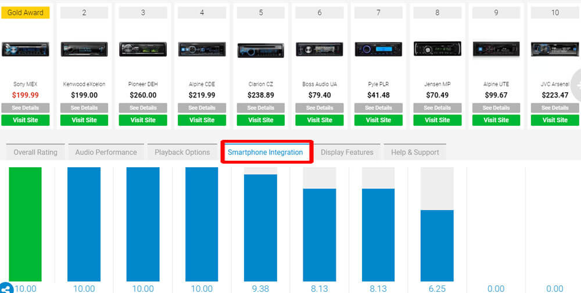Image resolution: width=581 pixels, height=293 pixels.
Task: Click the Clarion CZ price $238.89
Action: pos(261,95)
